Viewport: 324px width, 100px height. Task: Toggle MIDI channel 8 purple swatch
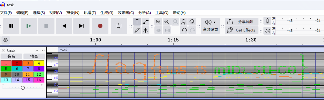coord(39,69)
